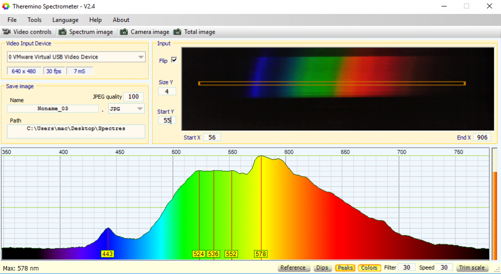The width and height of the screenshot is (501, 274).
Task: Edit the Noname_03 file name field
Action: pyautogui.click(x=53, y=109)
